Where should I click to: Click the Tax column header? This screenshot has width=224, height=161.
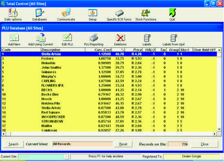click(x=161, y=50)
